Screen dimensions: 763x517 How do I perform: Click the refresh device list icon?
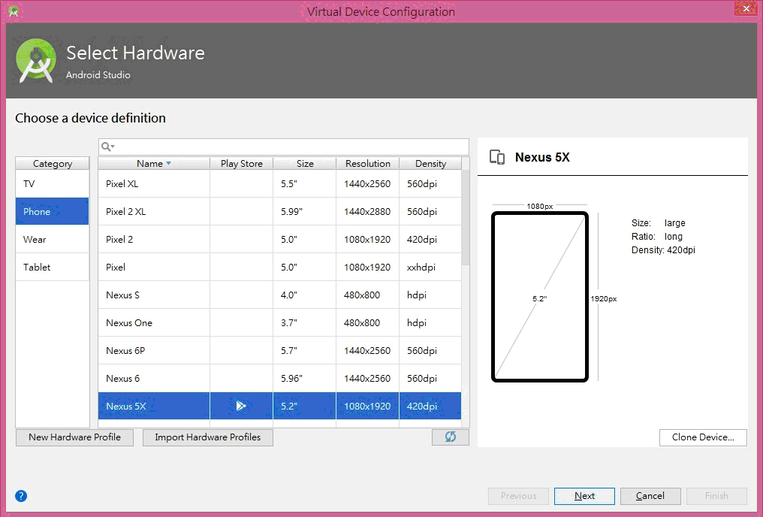(x=451, y=437)
